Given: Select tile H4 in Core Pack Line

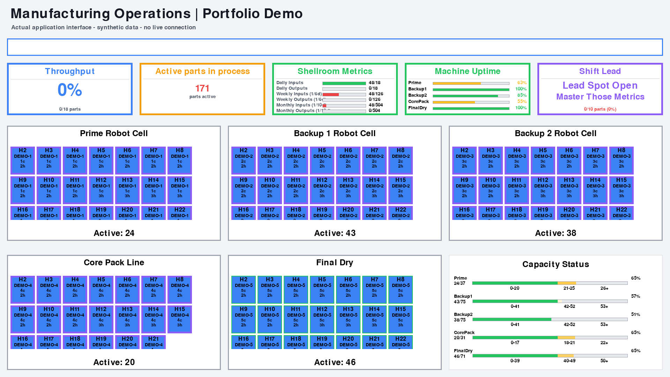Looking at the screenshot, I should coord(75,290).
